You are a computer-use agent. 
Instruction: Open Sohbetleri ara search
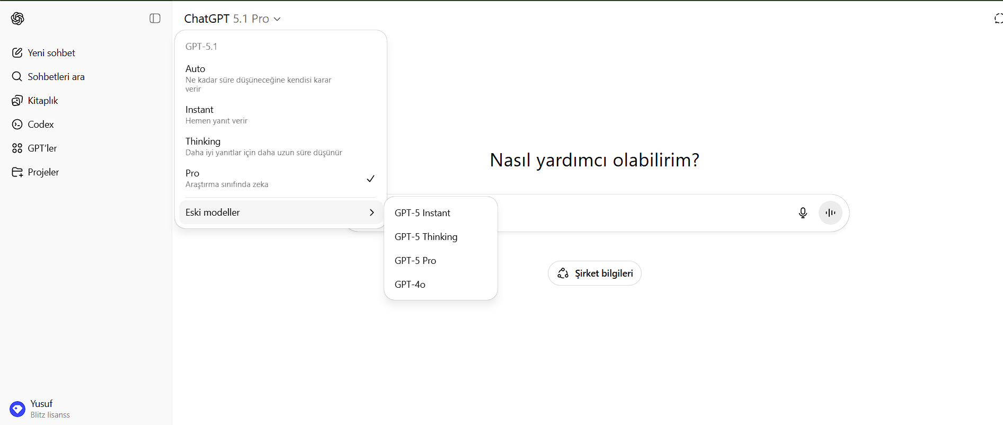56,77
